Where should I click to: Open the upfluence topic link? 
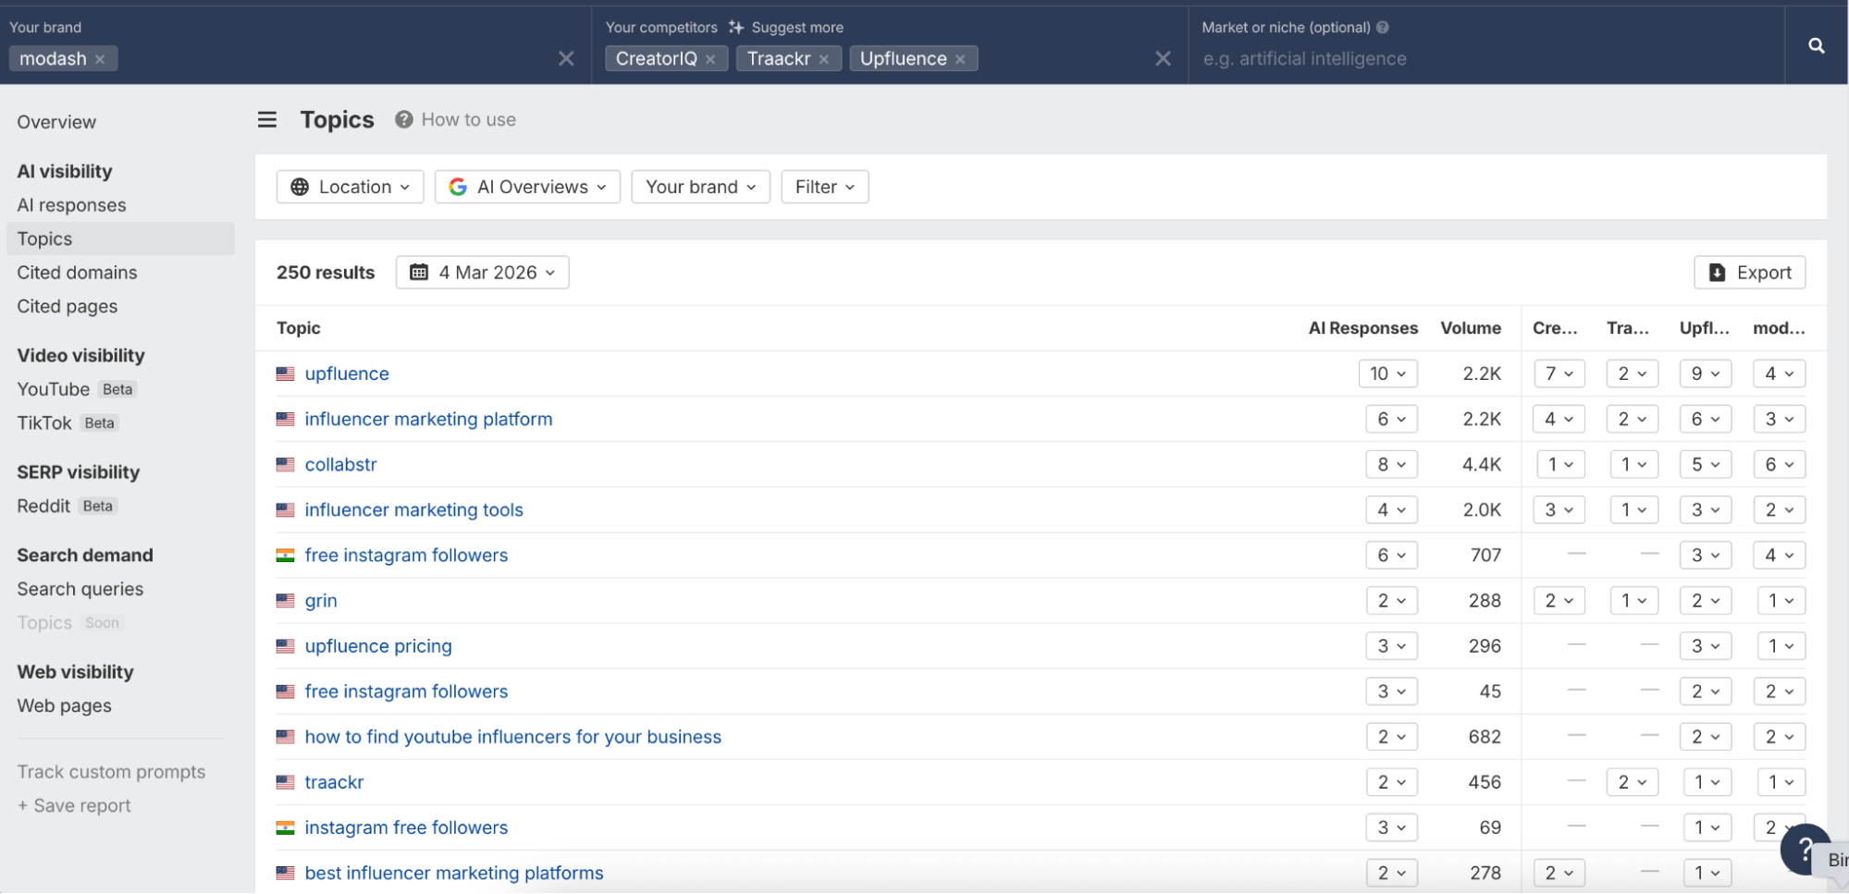347,374
